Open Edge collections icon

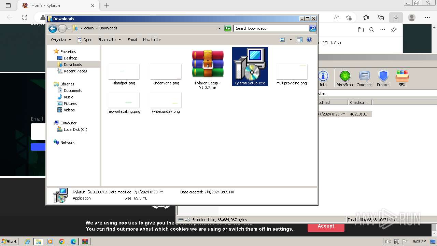pos(381,17)
